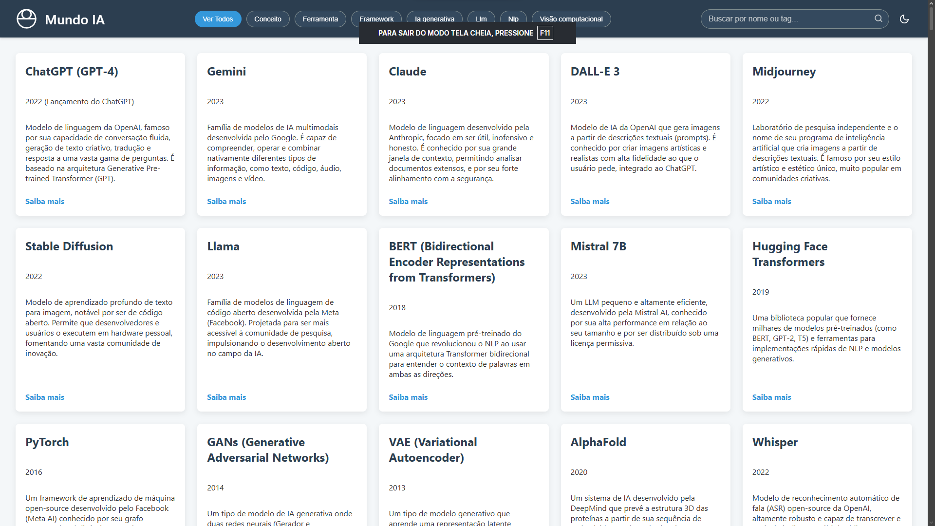The width and height of the screenshot is (935, 526).
Task: Follow Saiba mais for Claude
Action: 408,202
